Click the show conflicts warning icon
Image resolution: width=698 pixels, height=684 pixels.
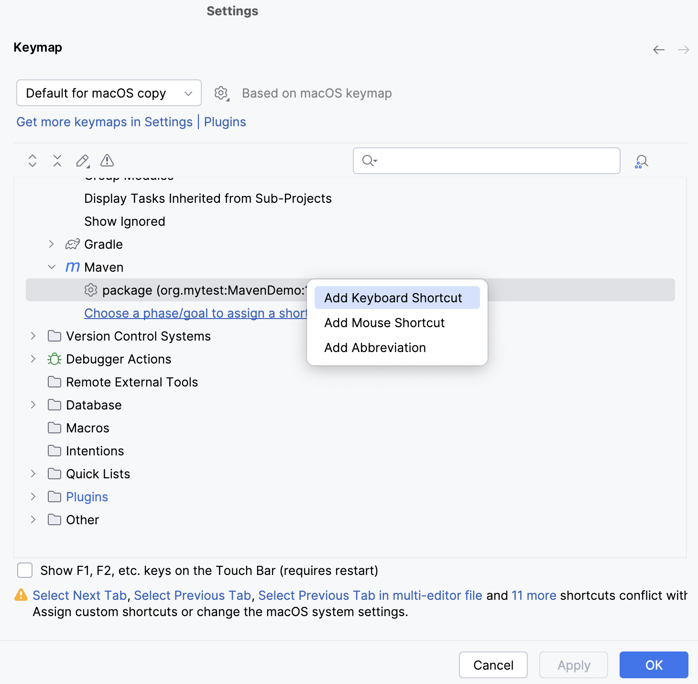107,161
